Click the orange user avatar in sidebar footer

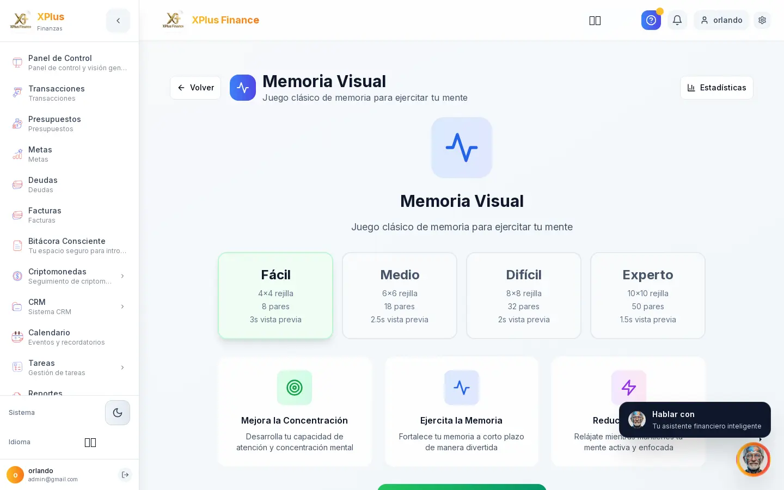(15, 475)
